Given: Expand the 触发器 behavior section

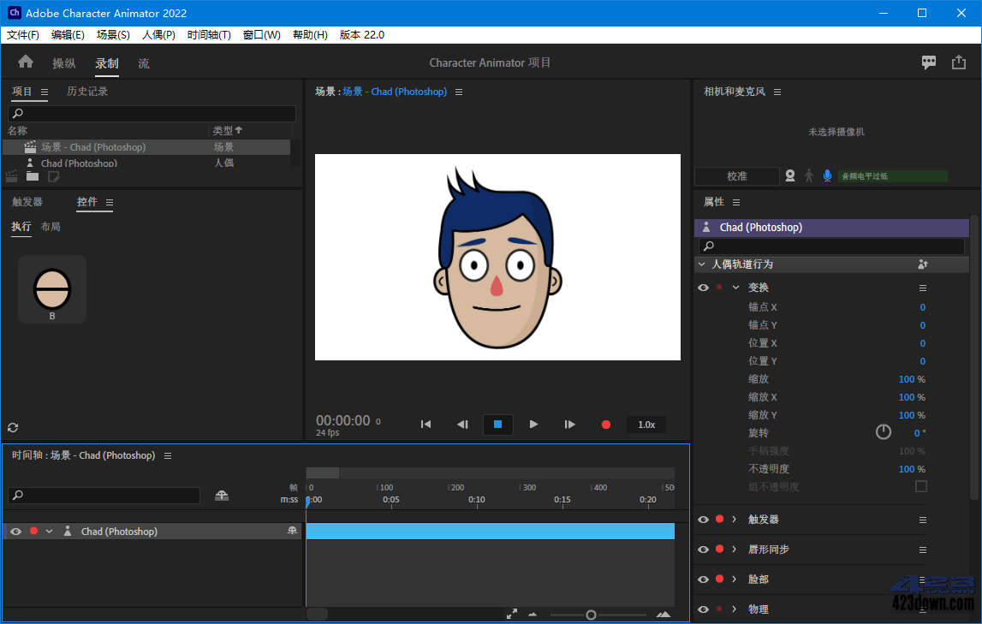Looking at the screenshot, I should tap(734, 519).
